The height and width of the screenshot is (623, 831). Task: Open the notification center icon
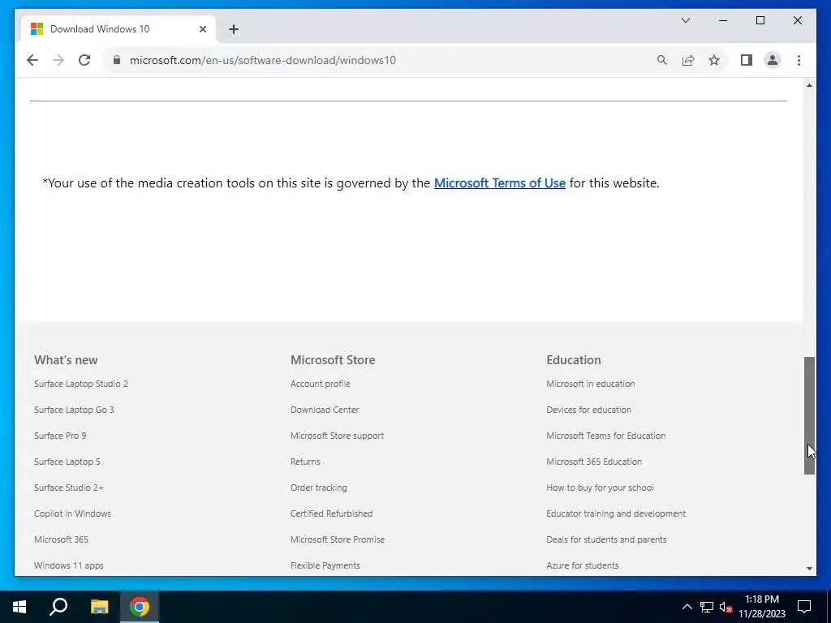804,607
